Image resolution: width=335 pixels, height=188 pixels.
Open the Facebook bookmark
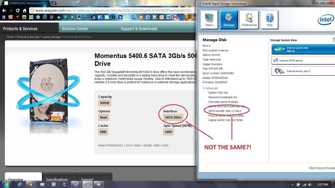pos(4,17)
